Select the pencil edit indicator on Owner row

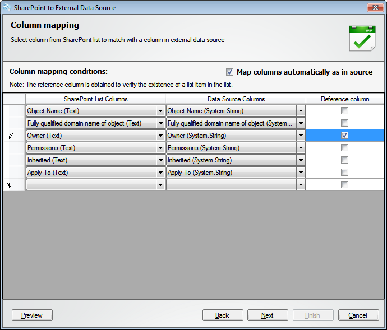[10, 136]
